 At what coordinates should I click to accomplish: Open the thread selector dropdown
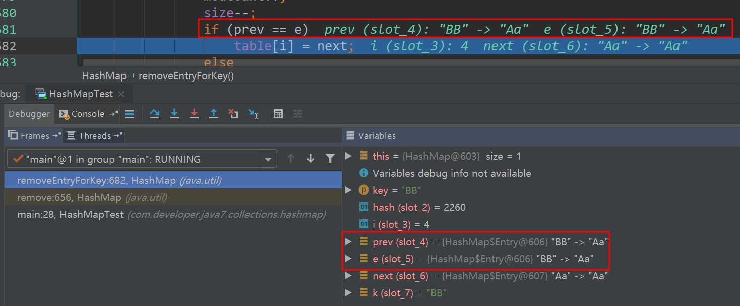[268, 159]
